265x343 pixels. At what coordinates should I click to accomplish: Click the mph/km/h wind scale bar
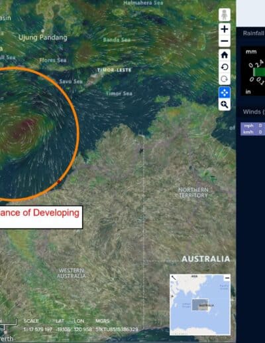(253, 129)
